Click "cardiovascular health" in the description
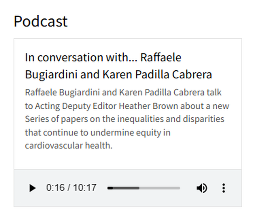This screenshot has width=255, height=216. (68, 145)
